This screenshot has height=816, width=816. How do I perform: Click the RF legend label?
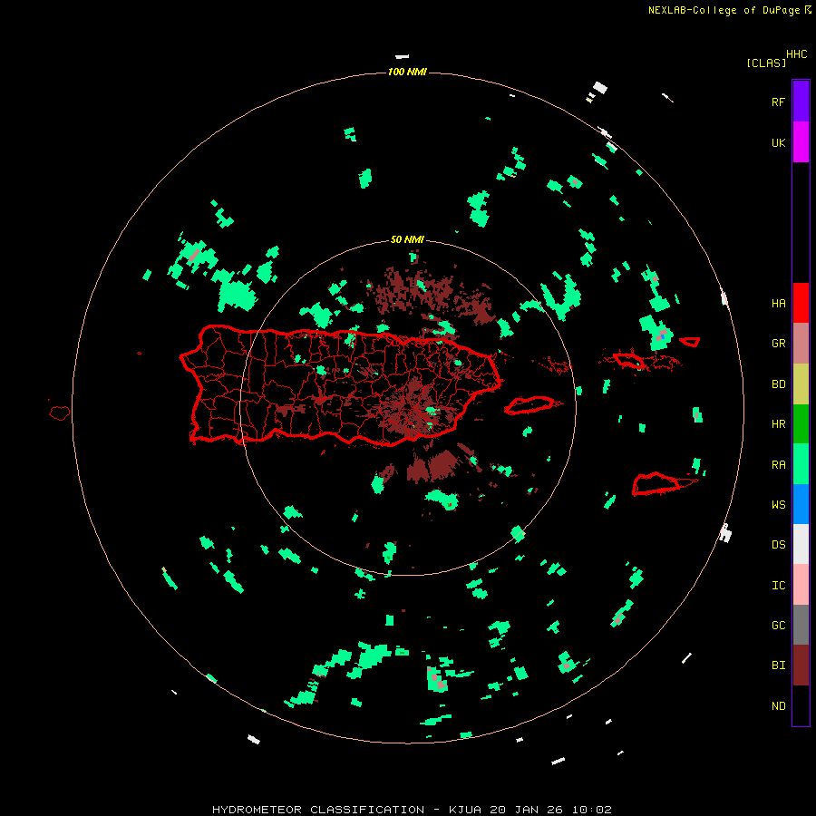[778, 102]
